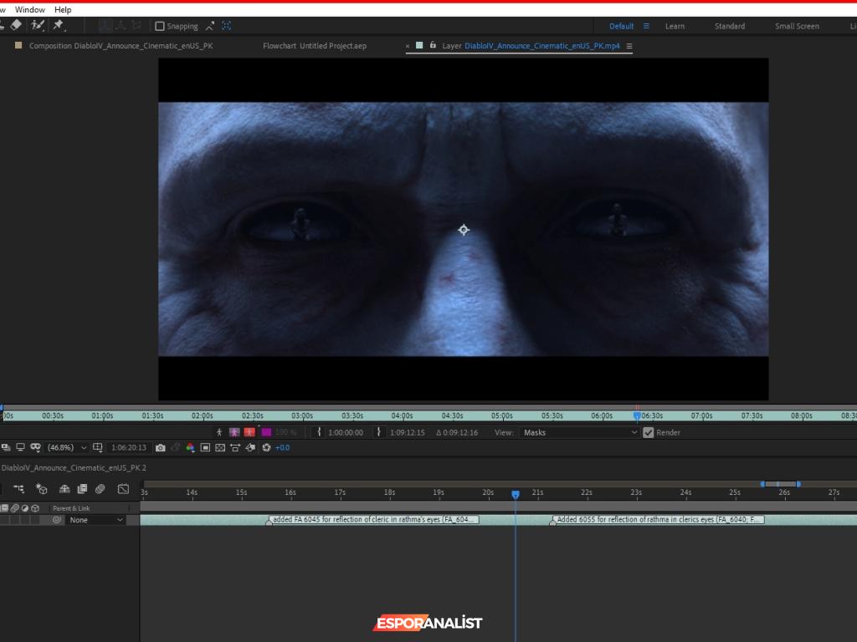This screenshot has width=857, height=642.
Task: Set the In point with the left brace
Action: (319, 432)
